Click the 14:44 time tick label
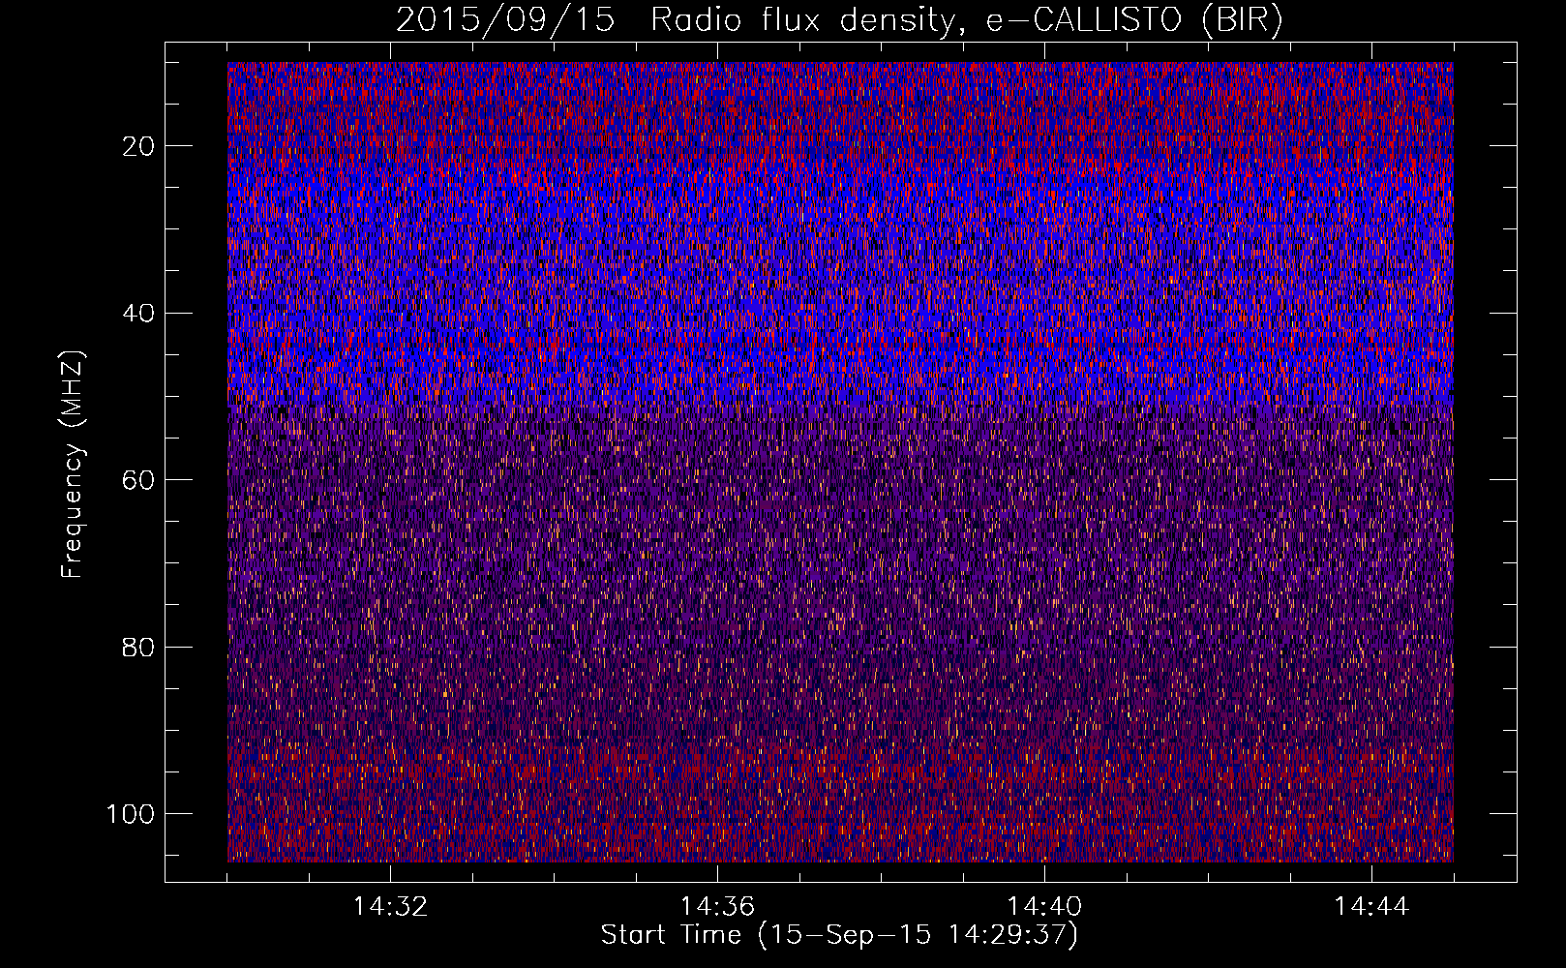The width and height of the screenshot is (1566, 968). point(1371,907)
